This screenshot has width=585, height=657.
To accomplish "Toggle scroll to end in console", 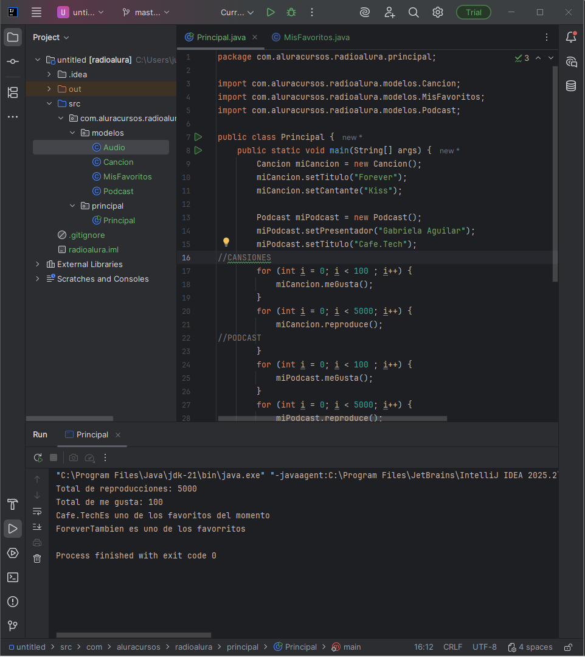I will click(37, 527).
